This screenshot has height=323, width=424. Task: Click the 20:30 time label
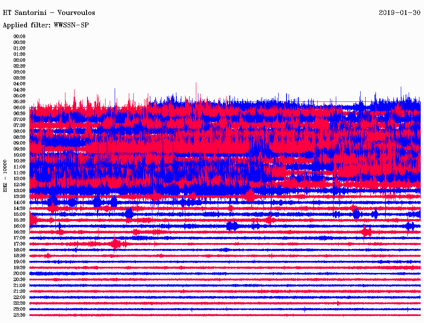coord(19,280)
